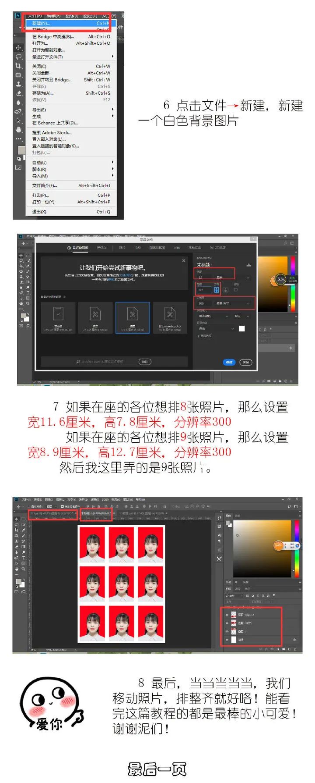Viewport: 315px width, 783px height.
Task: Open the 白色 background contents dropdown
Action: (x=216, y=328)
